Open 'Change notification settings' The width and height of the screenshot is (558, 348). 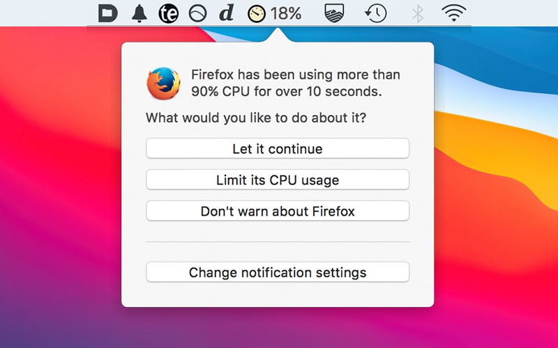tap(278, 272)
